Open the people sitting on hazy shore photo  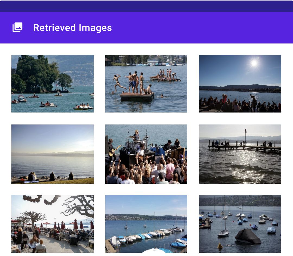53,154
